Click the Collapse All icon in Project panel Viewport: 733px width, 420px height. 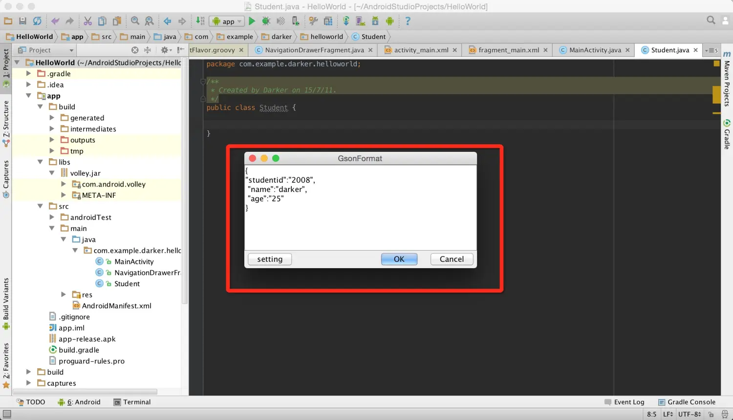147,50
